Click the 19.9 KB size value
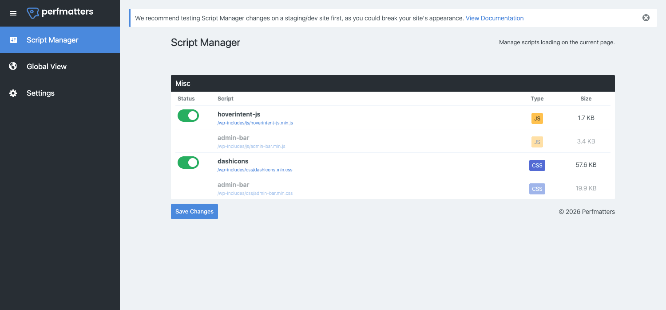Screen dimensions: 666x310 586,188
